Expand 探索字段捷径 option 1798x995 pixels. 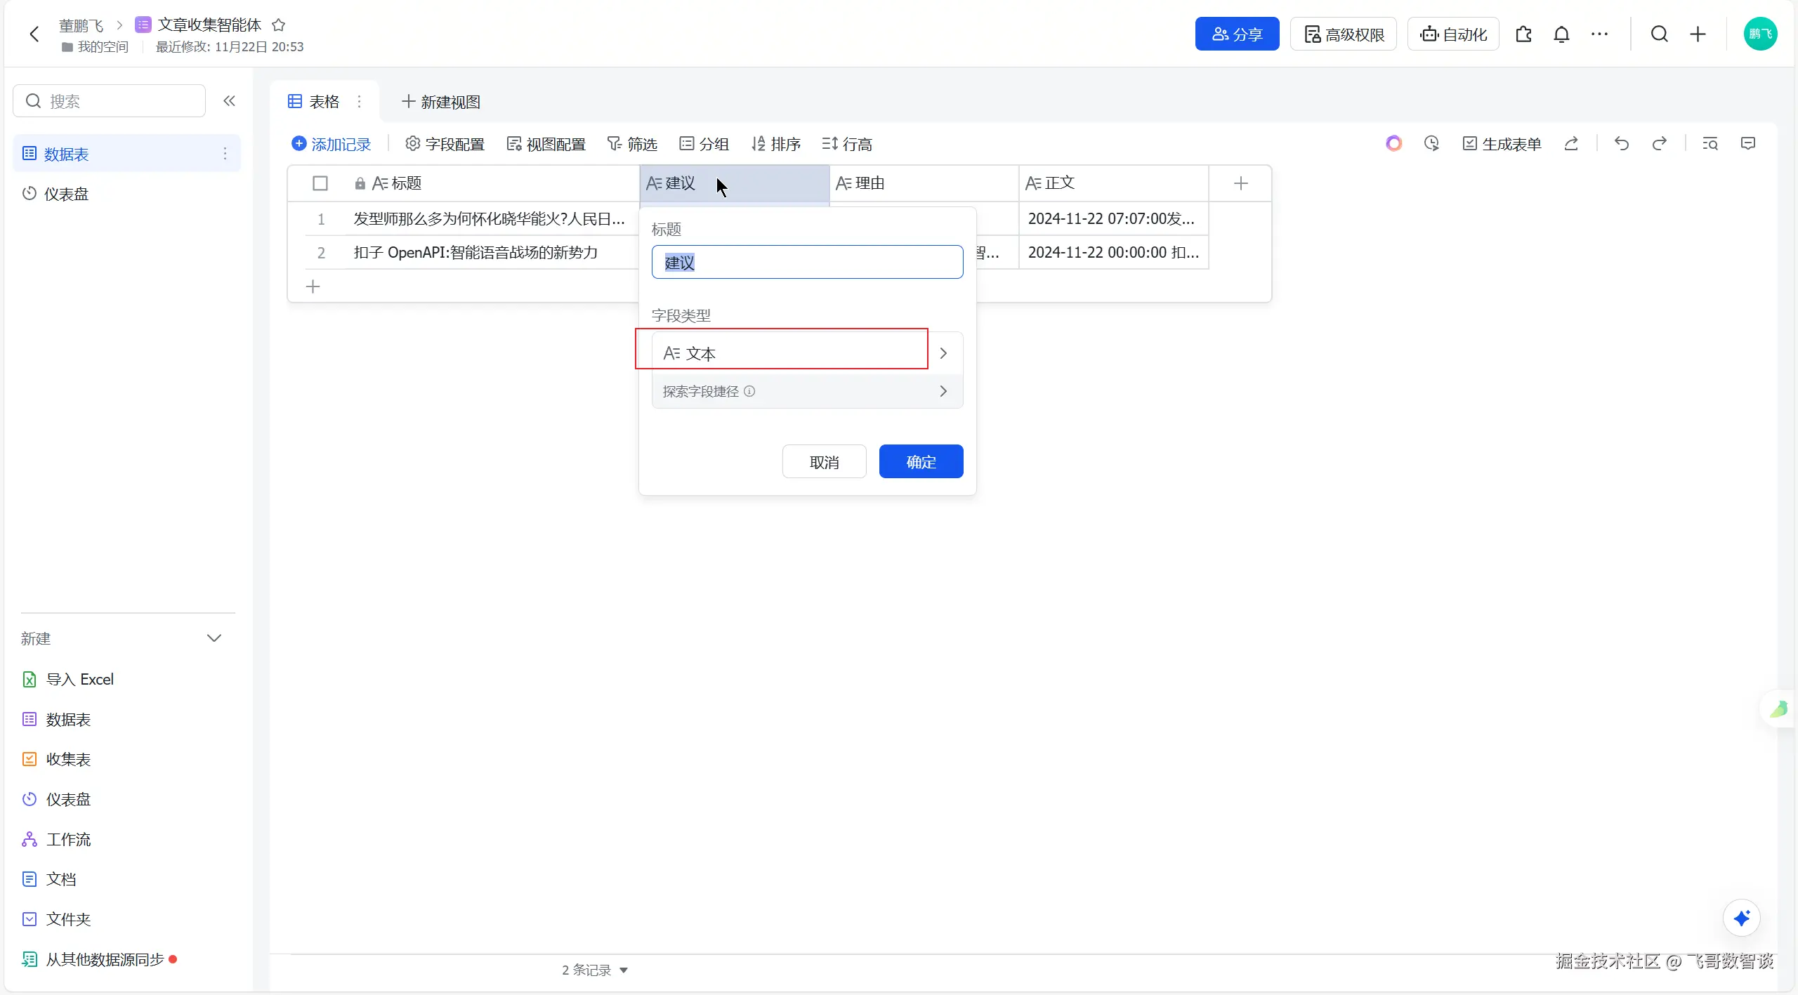click(806, 391)
